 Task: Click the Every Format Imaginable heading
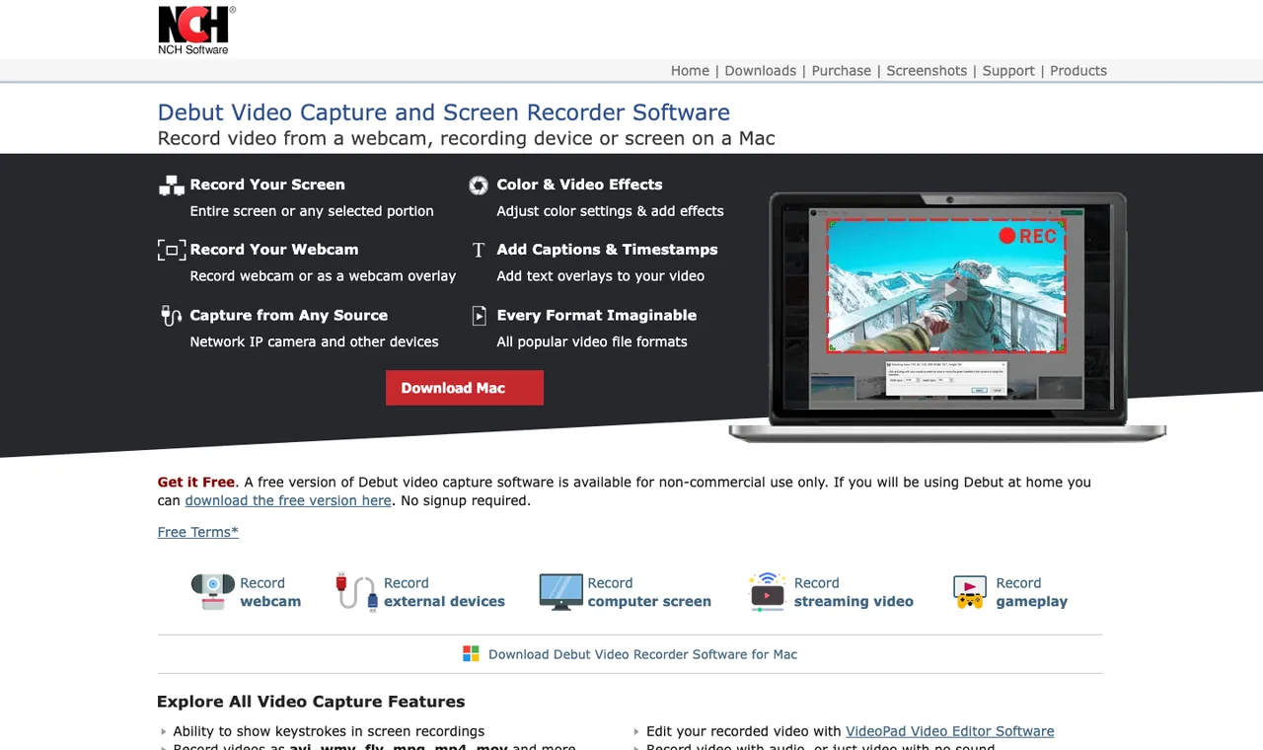pos(597,316)
